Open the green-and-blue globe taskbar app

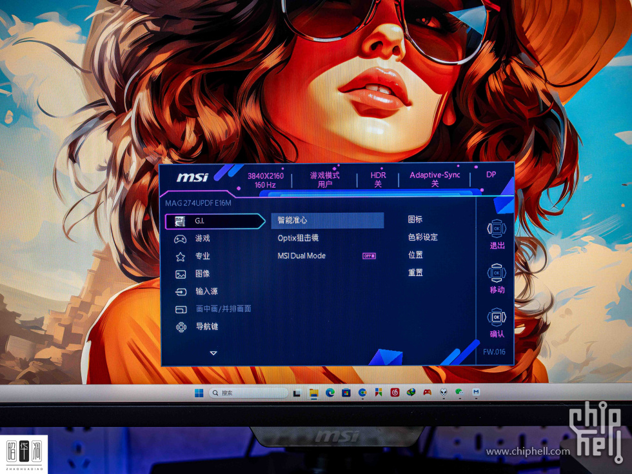pos(411,392)
